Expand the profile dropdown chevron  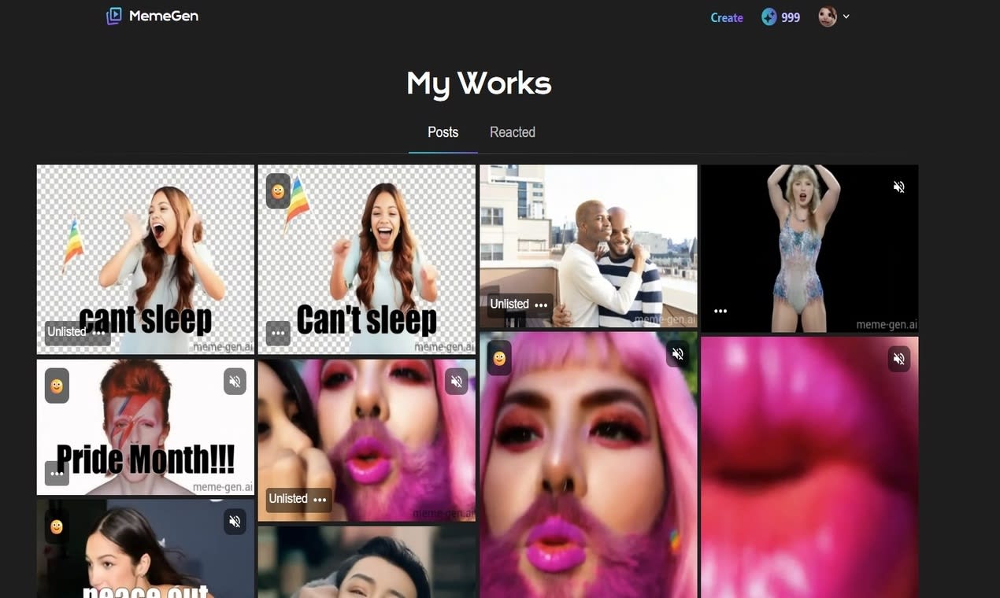(846, 17)
